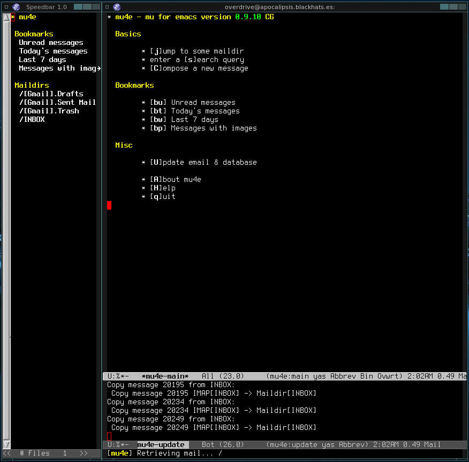Image resolution: width=469 pixels, height=462 pixels.
Task: Open the truncated Messages with imag… bookmark in Speedbar
Action: (59, 68)
